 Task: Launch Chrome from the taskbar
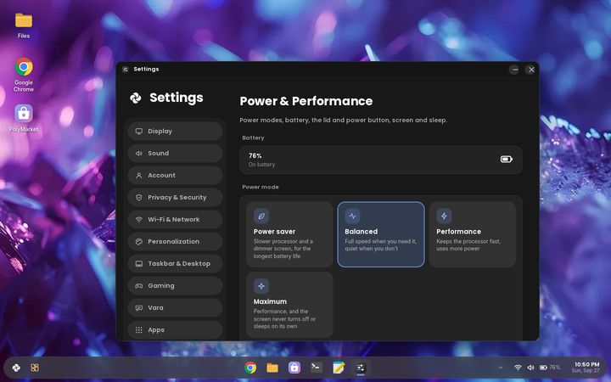[x=250, y=368]
